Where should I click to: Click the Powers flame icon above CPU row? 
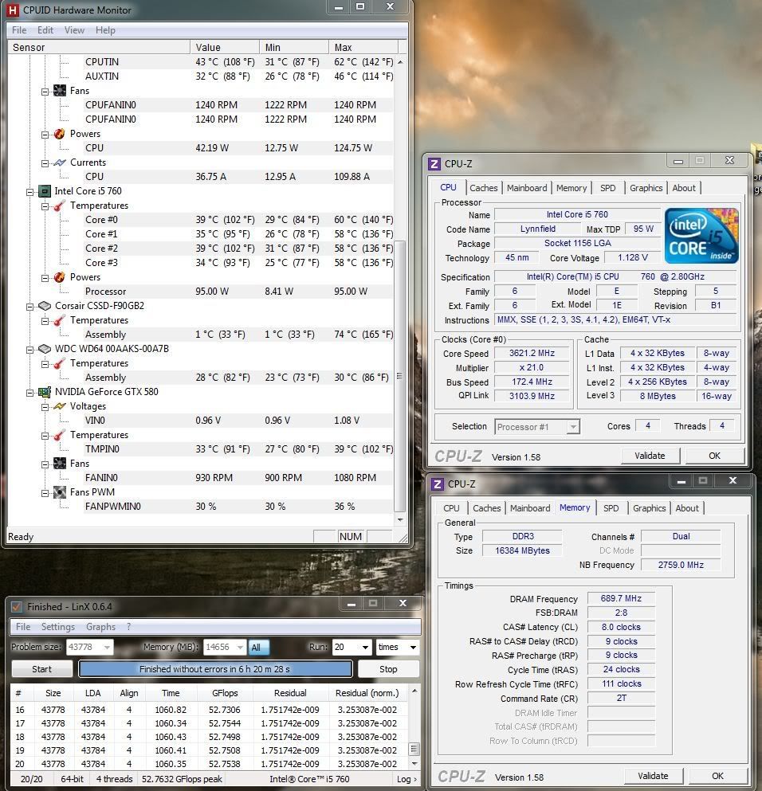pos(60,134)
